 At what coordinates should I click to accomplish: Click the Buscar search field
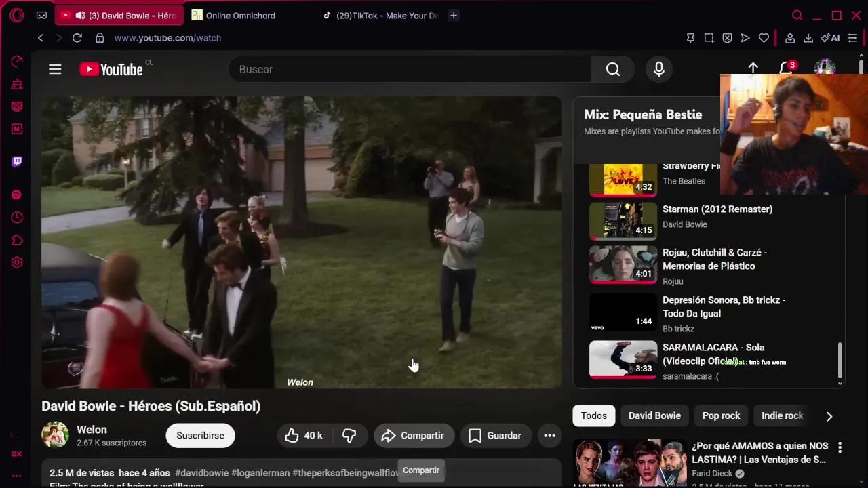click(410, 69)
